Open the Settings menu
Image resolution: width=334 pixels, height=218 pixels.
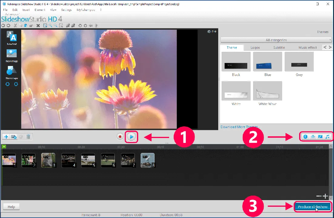(x=66, y=10)
